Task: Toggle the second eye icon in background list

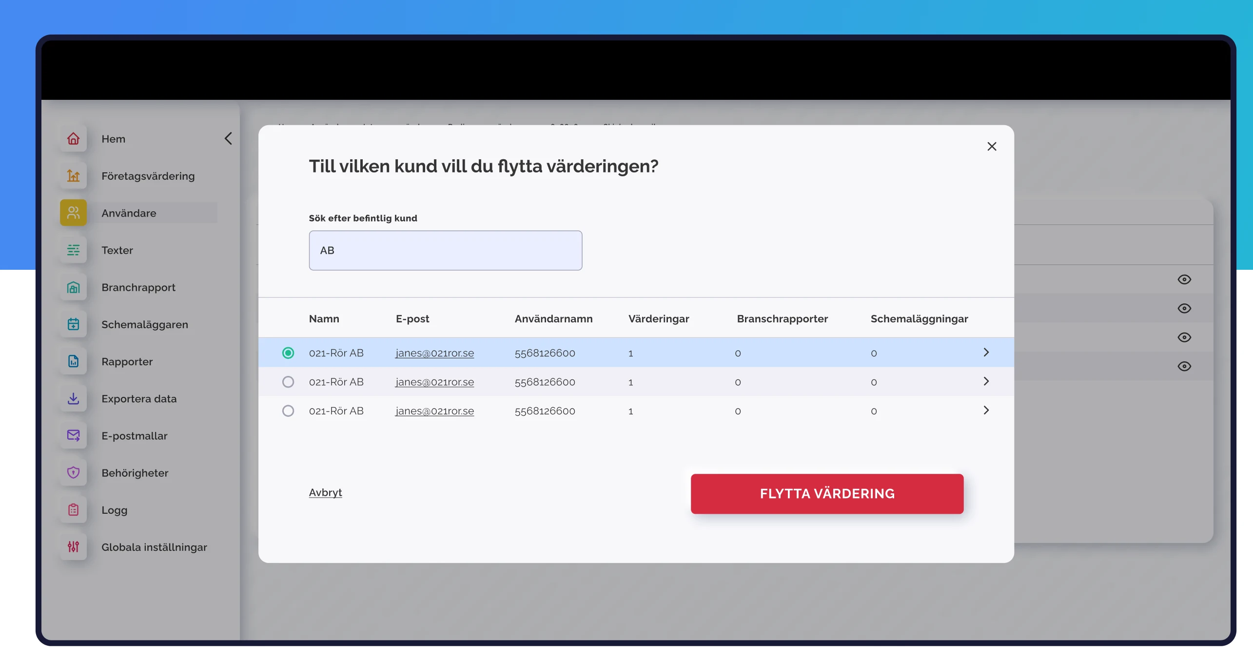Action: coord(1184,308)
